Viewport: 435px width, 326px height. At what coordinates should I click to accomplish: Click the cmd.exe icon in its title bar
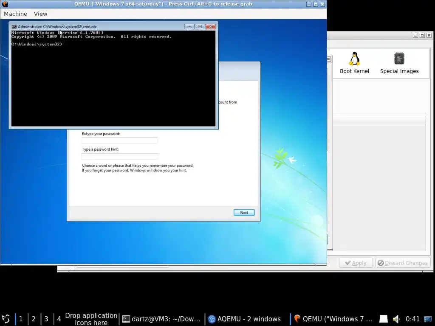pyautogui.click(x=14, y=27)
